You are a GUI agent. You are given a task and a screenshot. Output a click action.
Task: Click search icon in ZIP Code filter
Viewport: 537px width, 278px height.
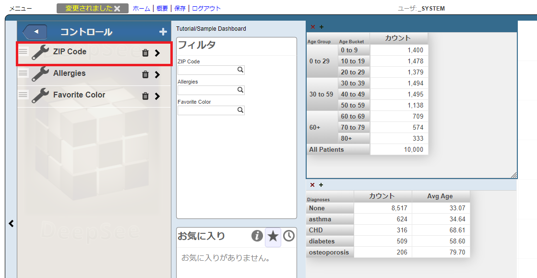coord(240,70)
